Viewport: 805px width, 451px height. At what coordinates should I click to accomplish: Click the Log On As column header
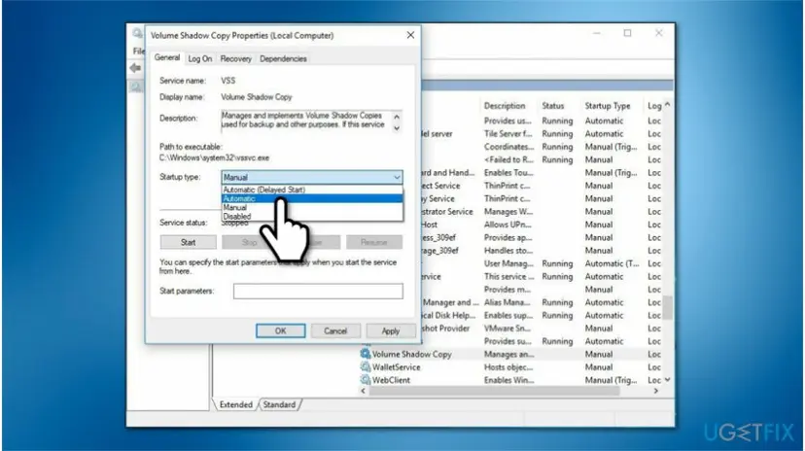click(x=654, y=106)
